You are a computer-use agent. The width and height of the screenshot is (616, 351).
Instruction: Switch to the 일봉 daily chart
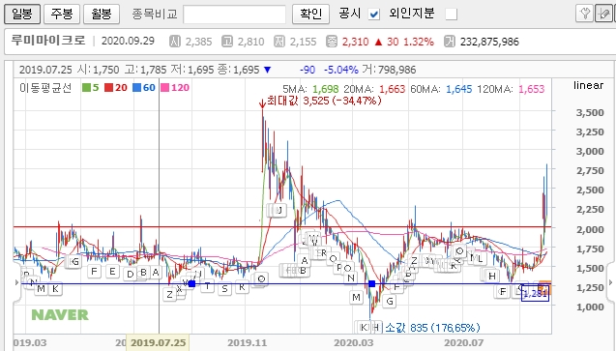[x=22, y=15]
